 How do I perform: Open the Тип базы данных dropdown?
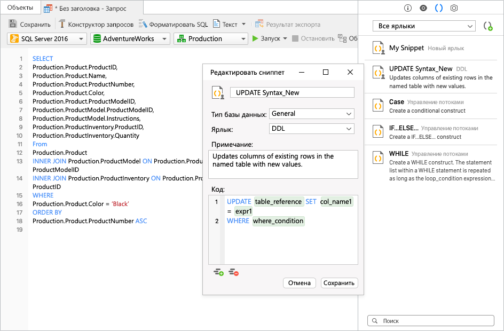point(311,114)
